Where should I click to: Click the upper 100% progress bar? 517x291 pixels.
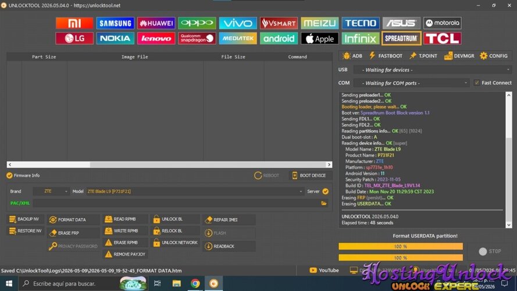pos(401,246)
